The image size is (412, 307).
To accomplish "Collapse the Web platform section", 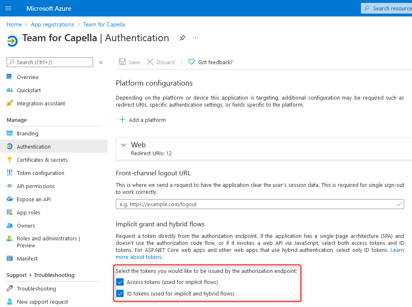I will tap(124, 145).
